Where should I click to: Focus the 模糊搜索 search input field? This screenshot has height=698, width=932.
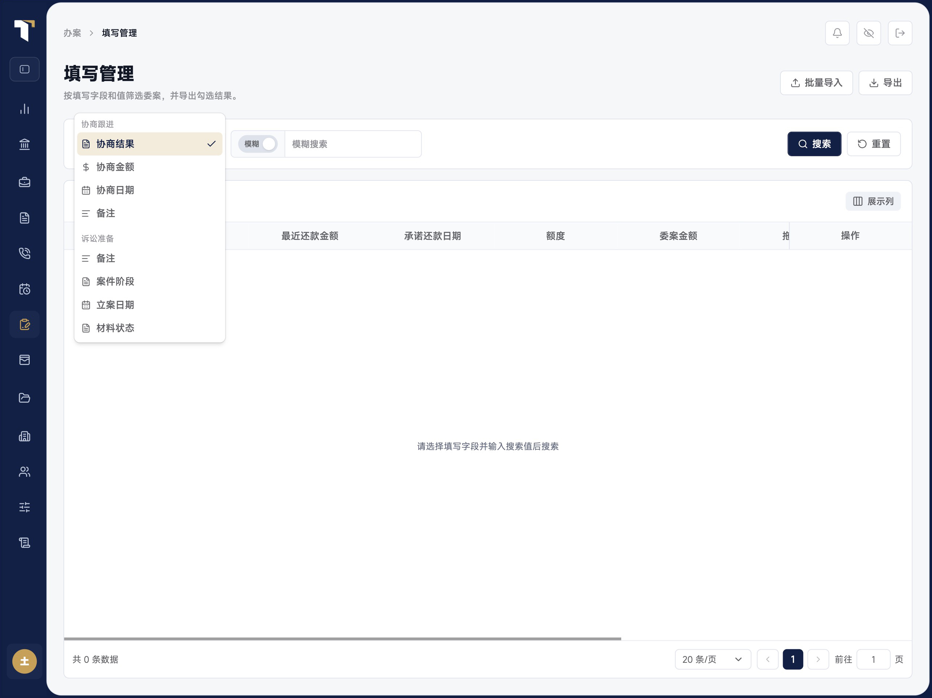click(x=353, y=144)
